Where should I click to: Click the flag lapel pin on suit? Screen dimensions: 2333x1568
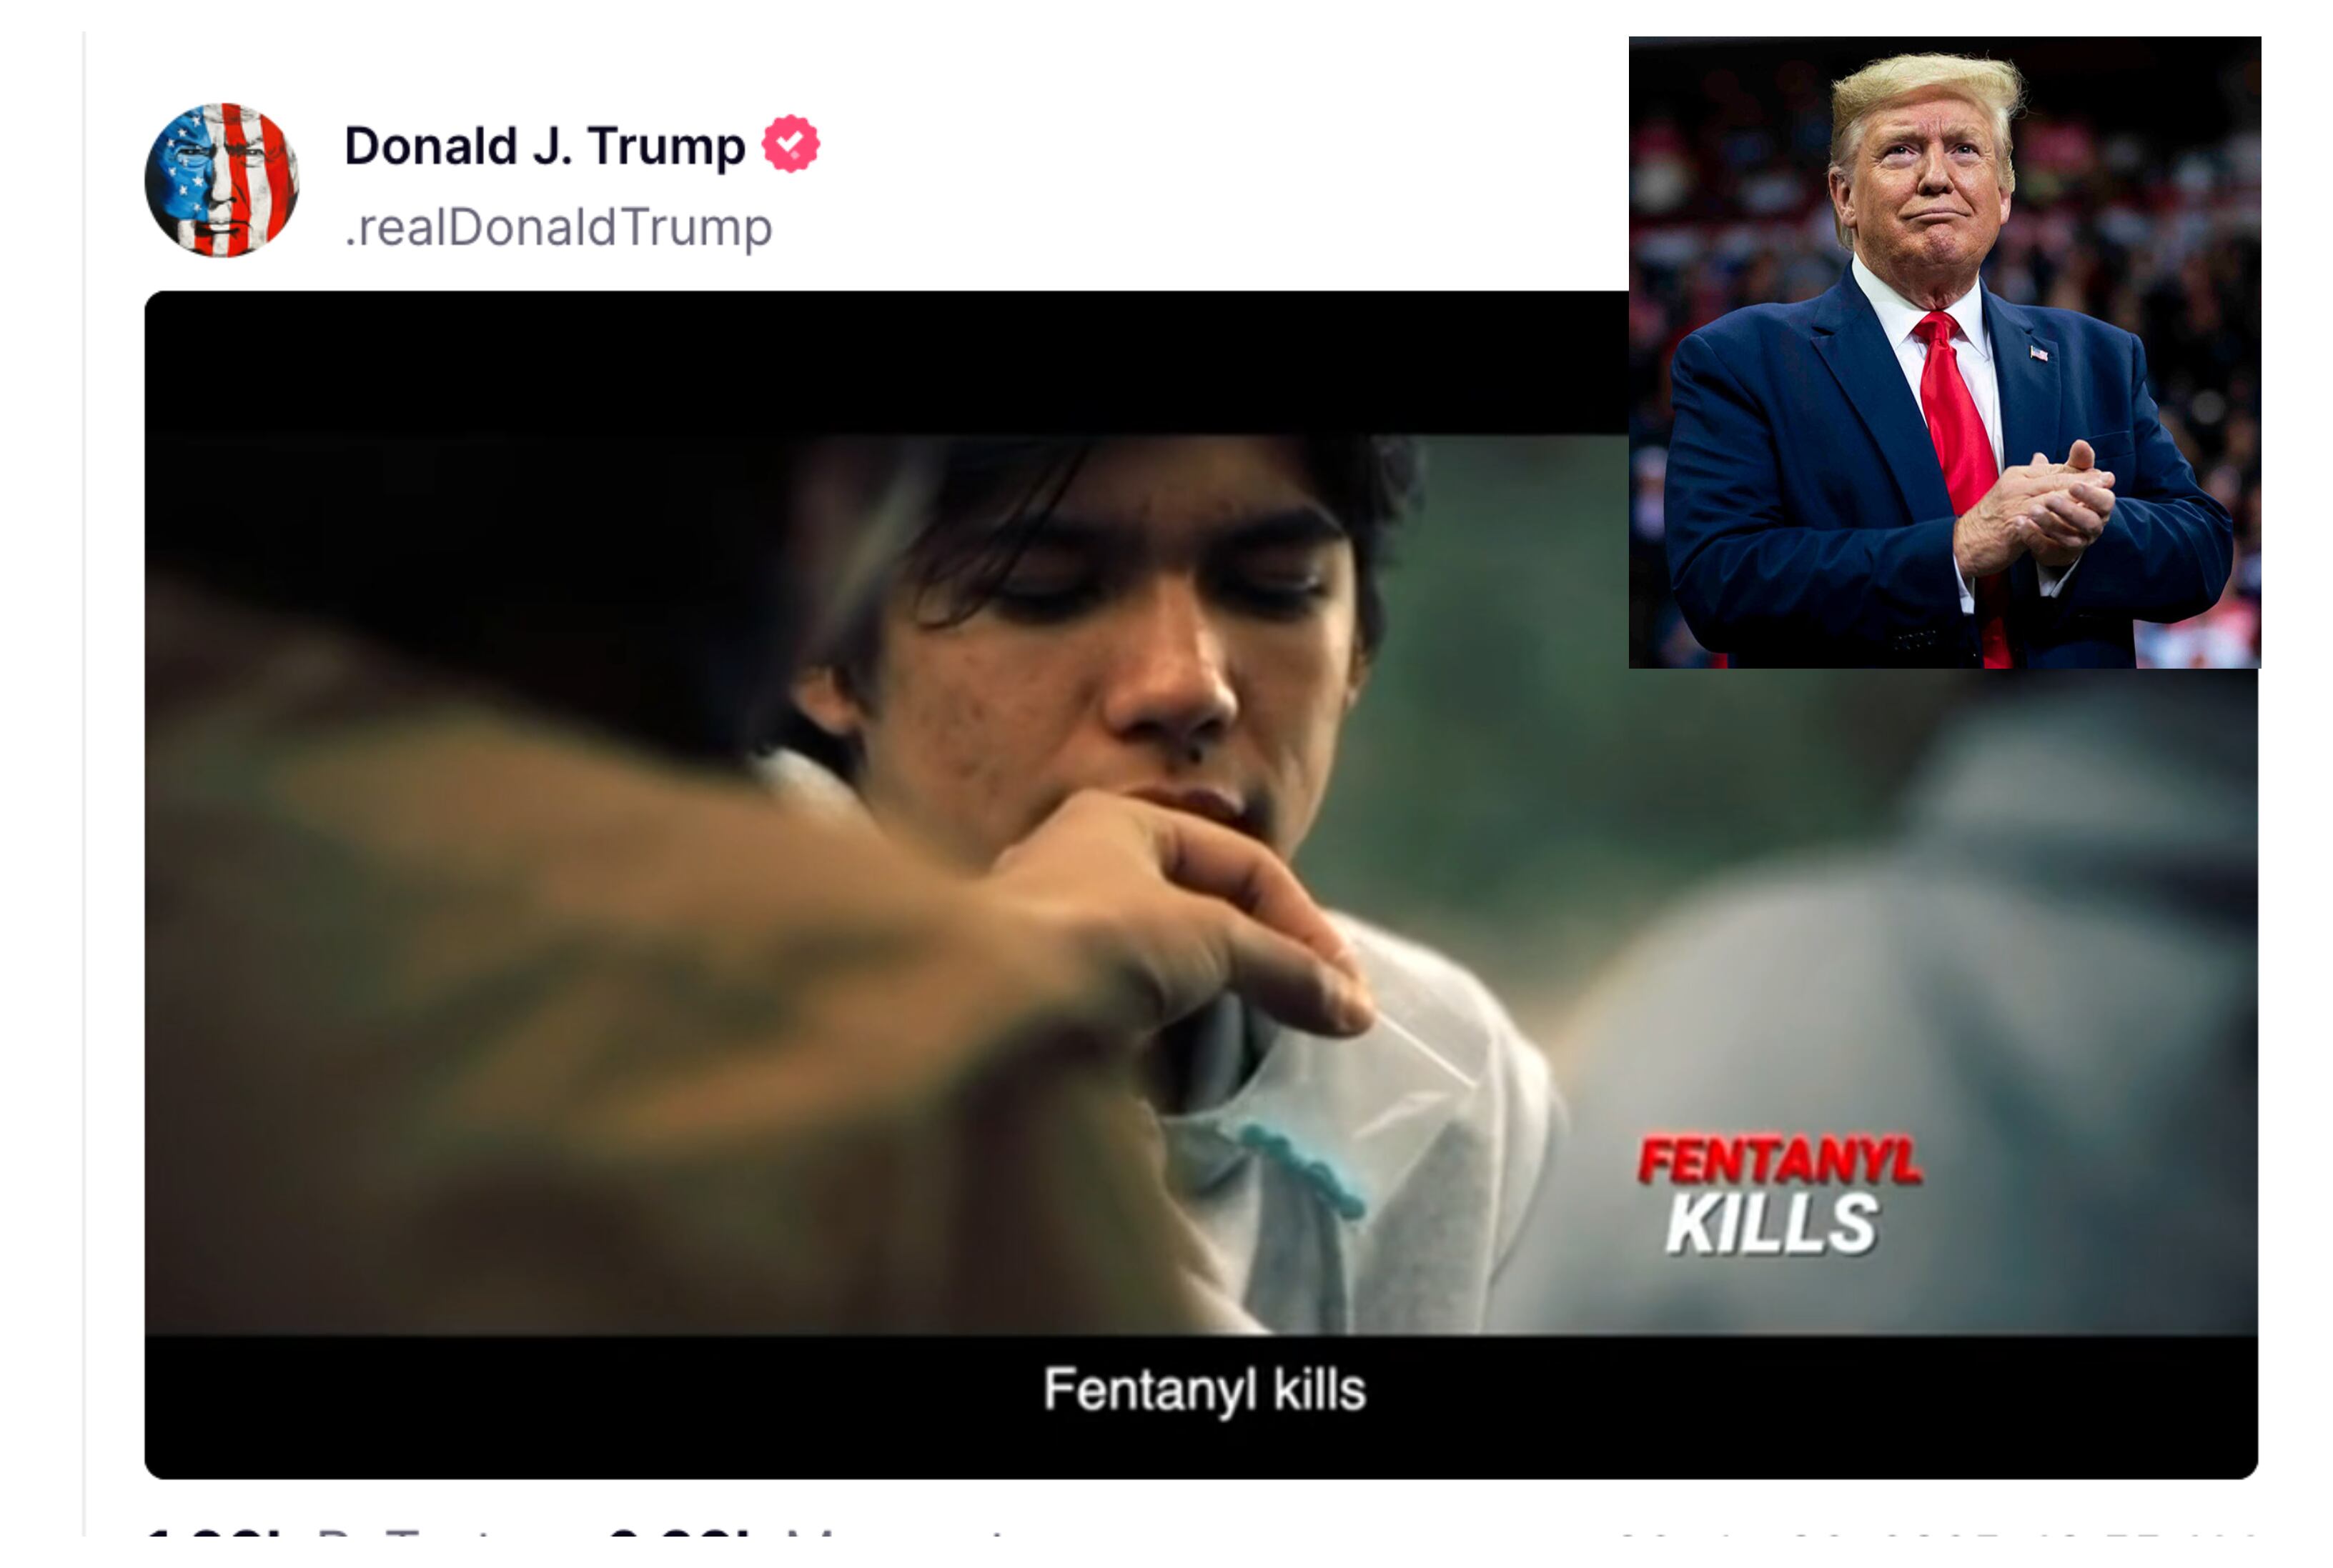click(x=2038, y=352)
